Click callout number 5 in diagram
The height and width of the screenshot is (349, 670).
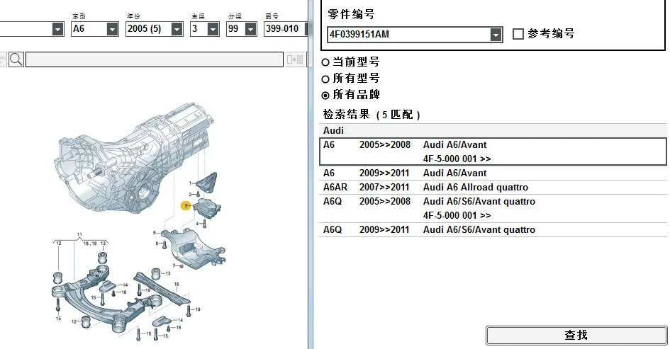155,232
